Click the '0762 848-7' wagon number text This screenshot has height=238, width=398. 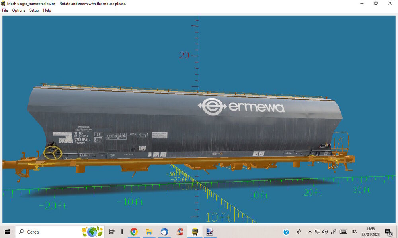(x=82, y=140)
